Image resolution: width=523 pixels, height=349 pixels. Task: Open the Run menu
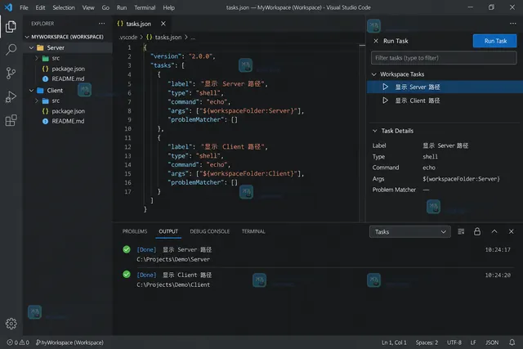click(x=122, y=7)
